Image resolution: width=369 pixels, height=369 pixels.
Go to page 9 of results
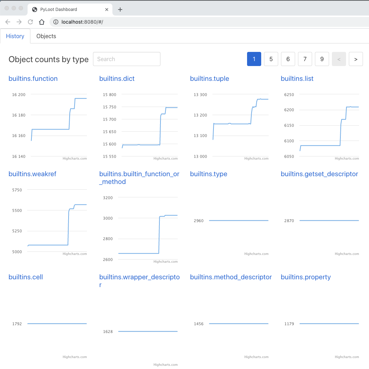pos(322,59)
